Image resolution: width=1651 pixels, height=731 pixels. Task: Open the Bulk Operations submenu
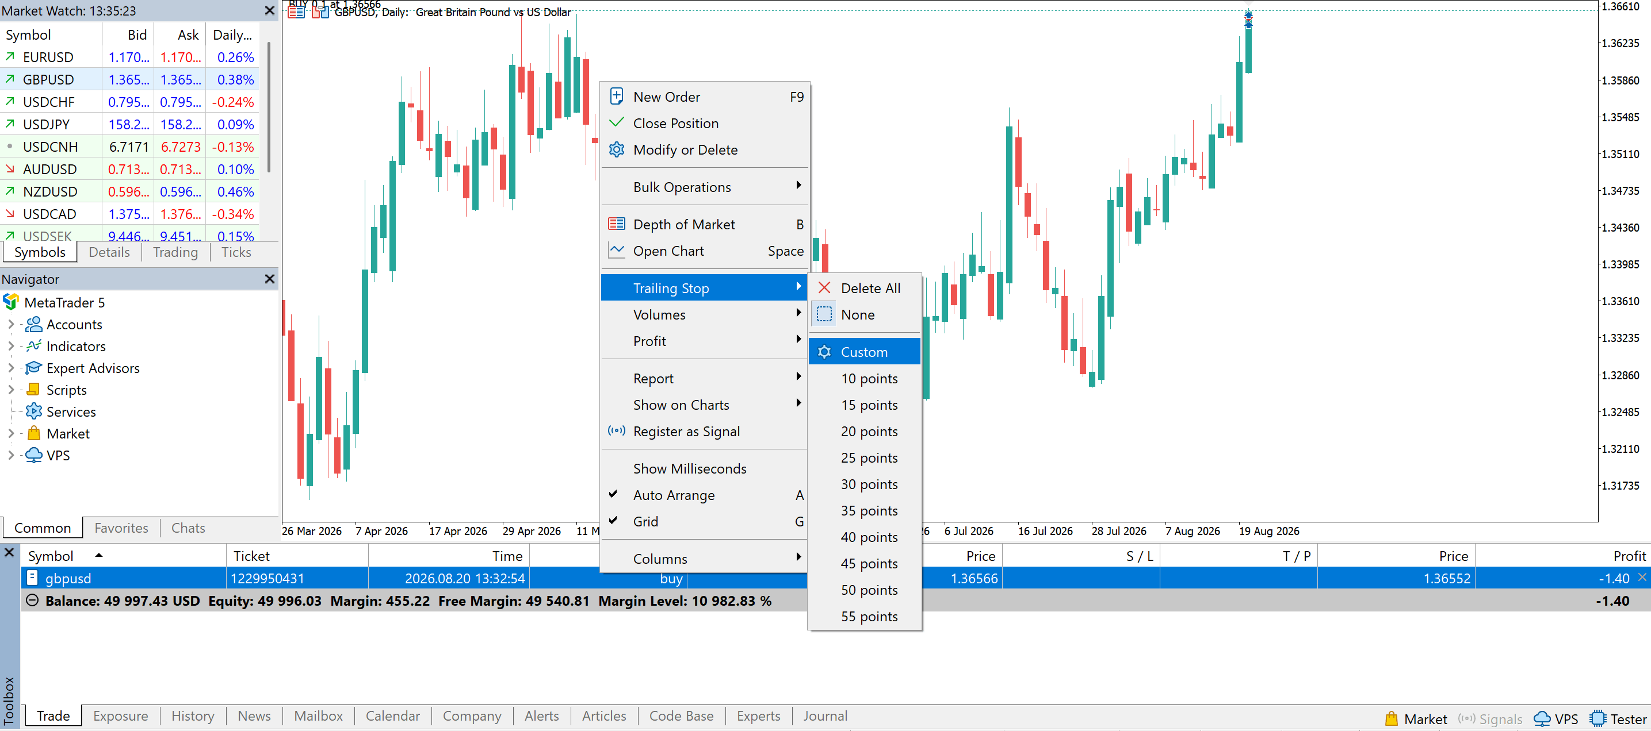click(704, 186)
